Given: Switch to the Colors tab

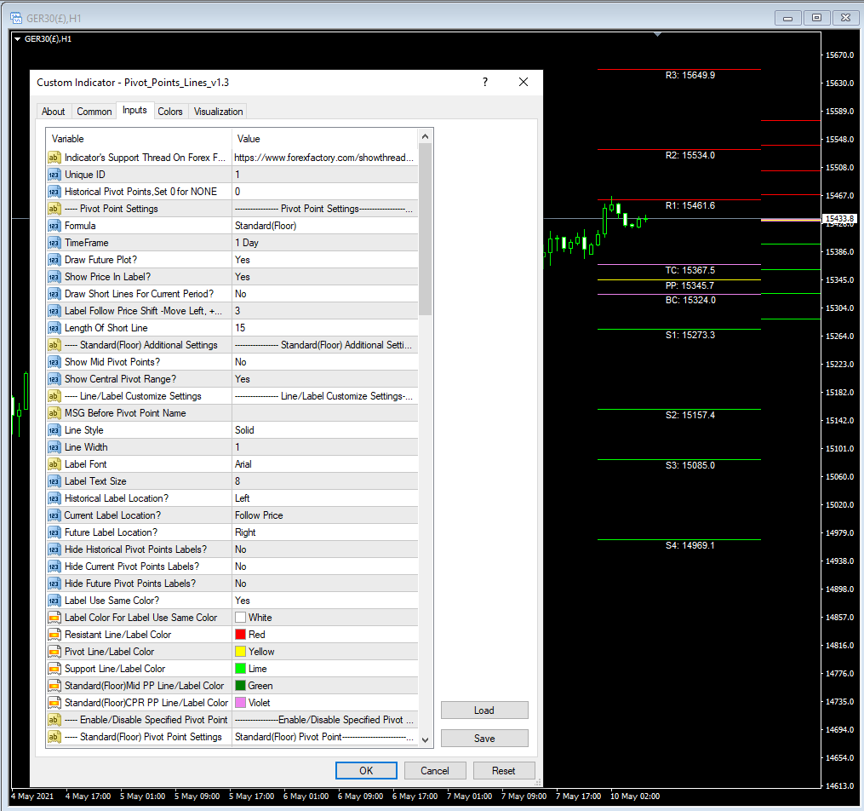Looking at the screenshot, I should pyautogui.click(x=170, y=112).
